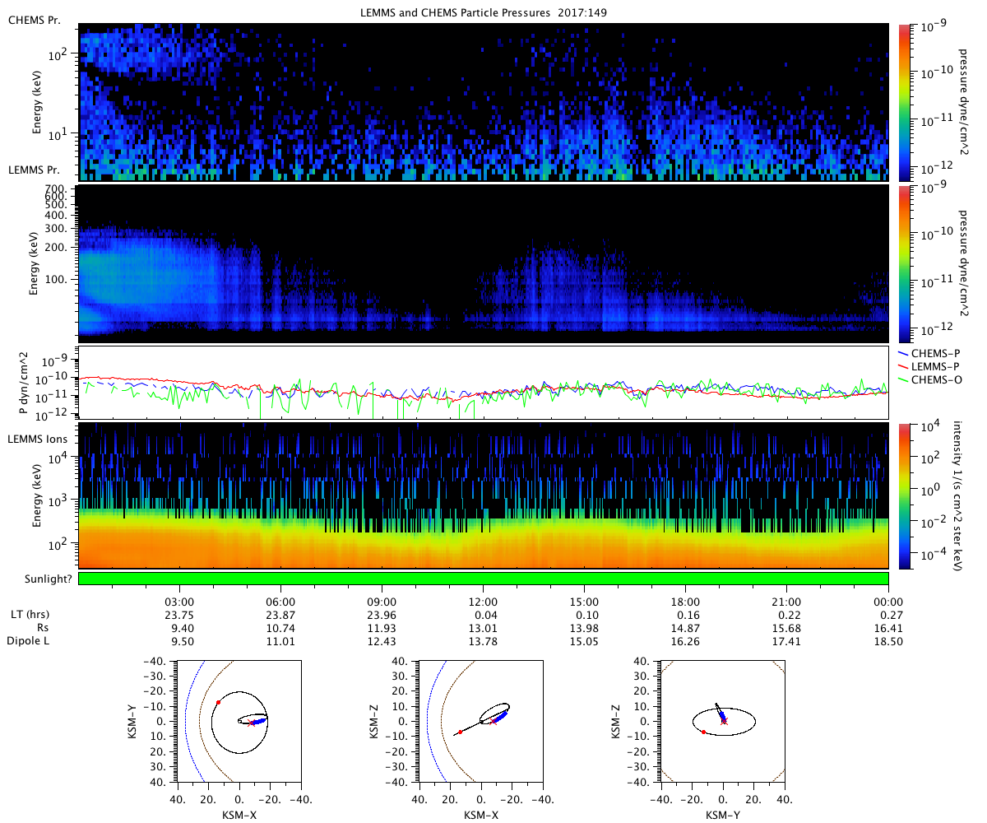This screenshot has width=987, height=823.
Task: Click the CHEMS pressure spectrogram panel
Action: tap(484, 102)
